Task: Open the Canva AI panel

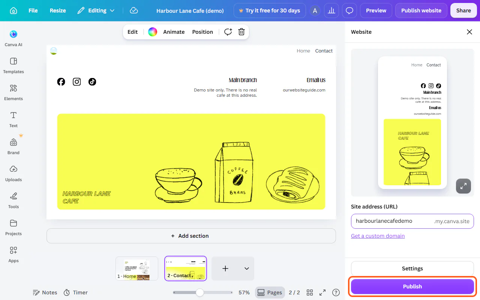Action: (13, 38)
